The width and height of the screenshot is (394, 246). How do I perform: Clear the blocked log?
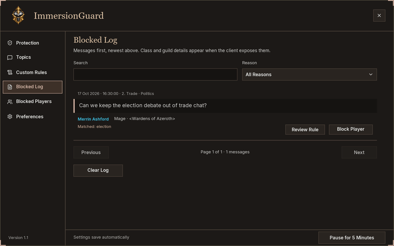tap(98, 170)
